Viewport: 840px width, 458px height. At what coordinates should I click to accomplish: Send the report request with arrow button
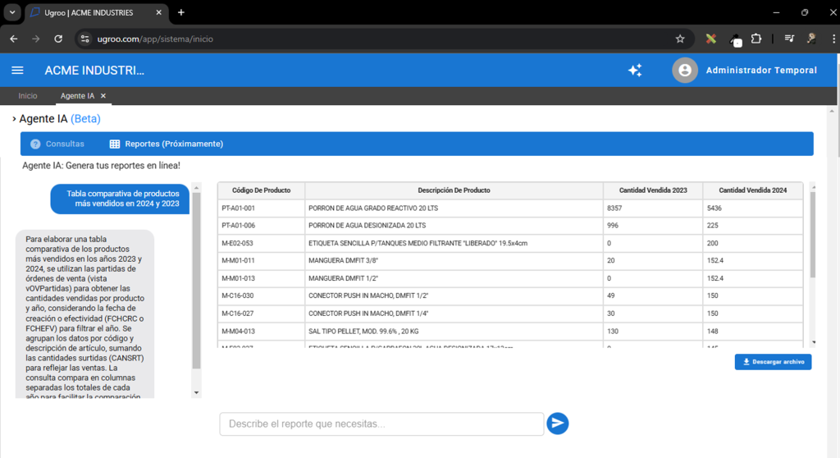[x=558, y=424]
